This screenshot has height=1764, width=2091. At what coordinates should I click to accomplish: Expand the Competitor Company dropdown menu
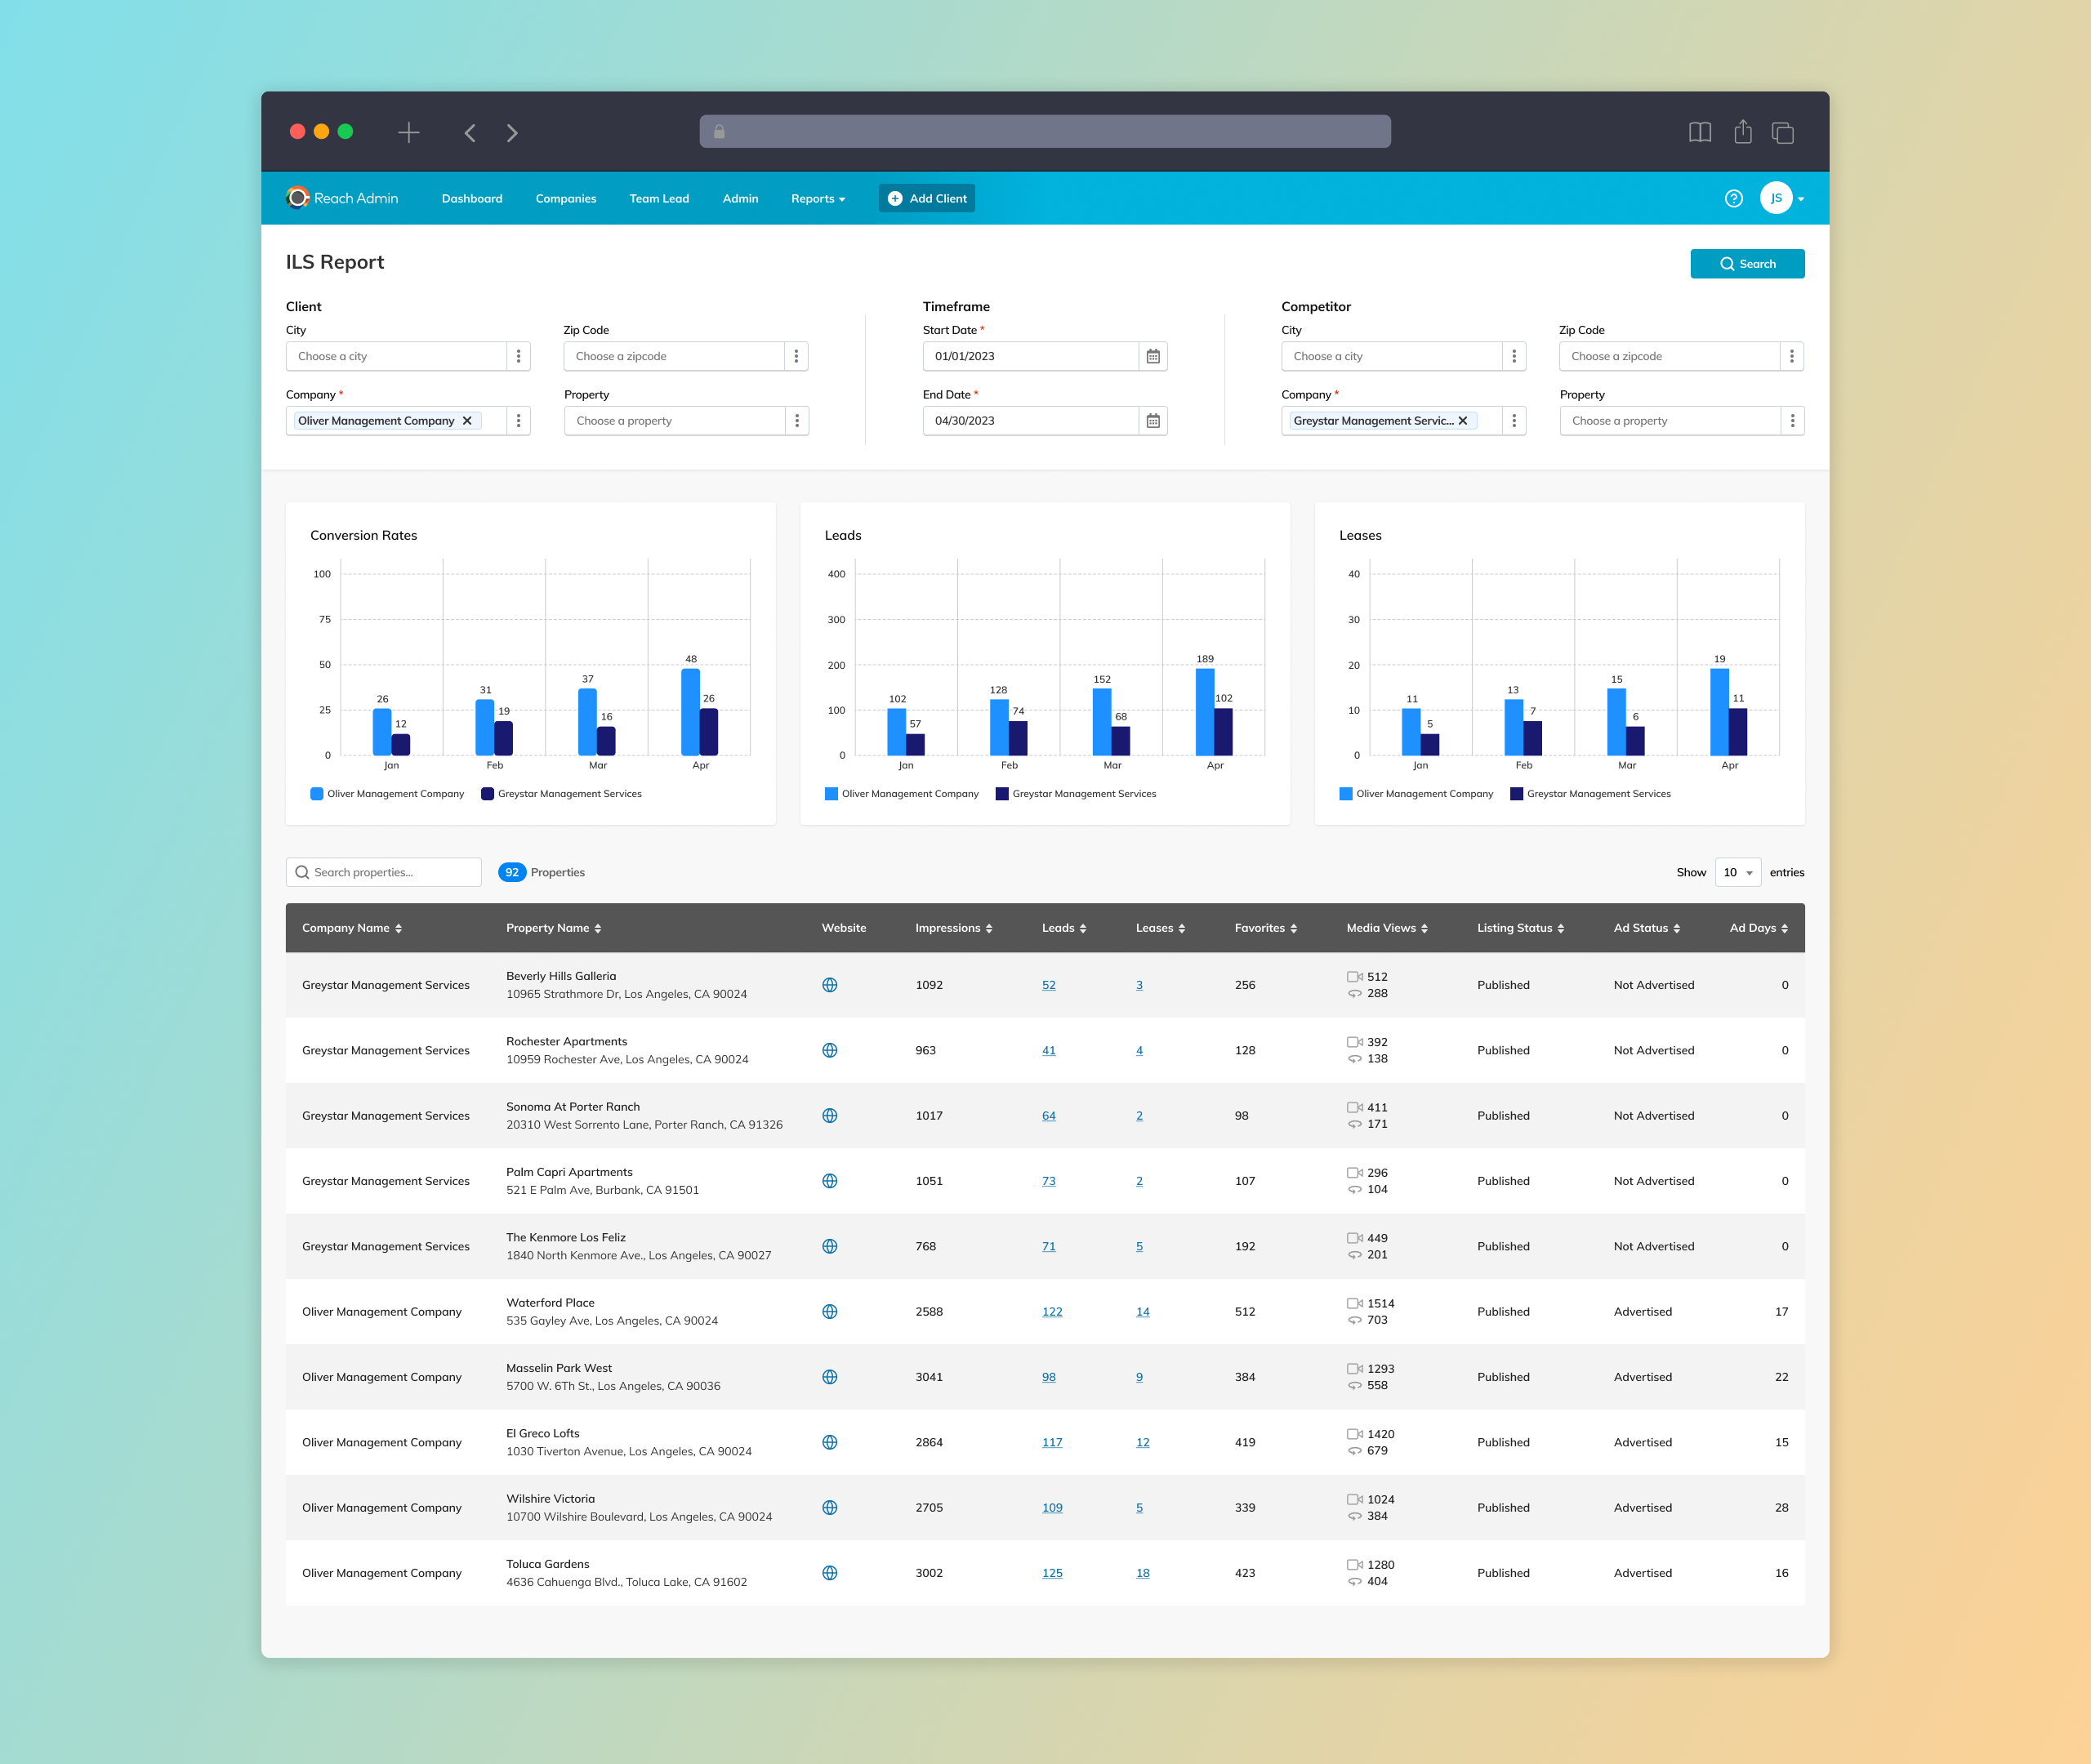click(x=1514, y=421)
